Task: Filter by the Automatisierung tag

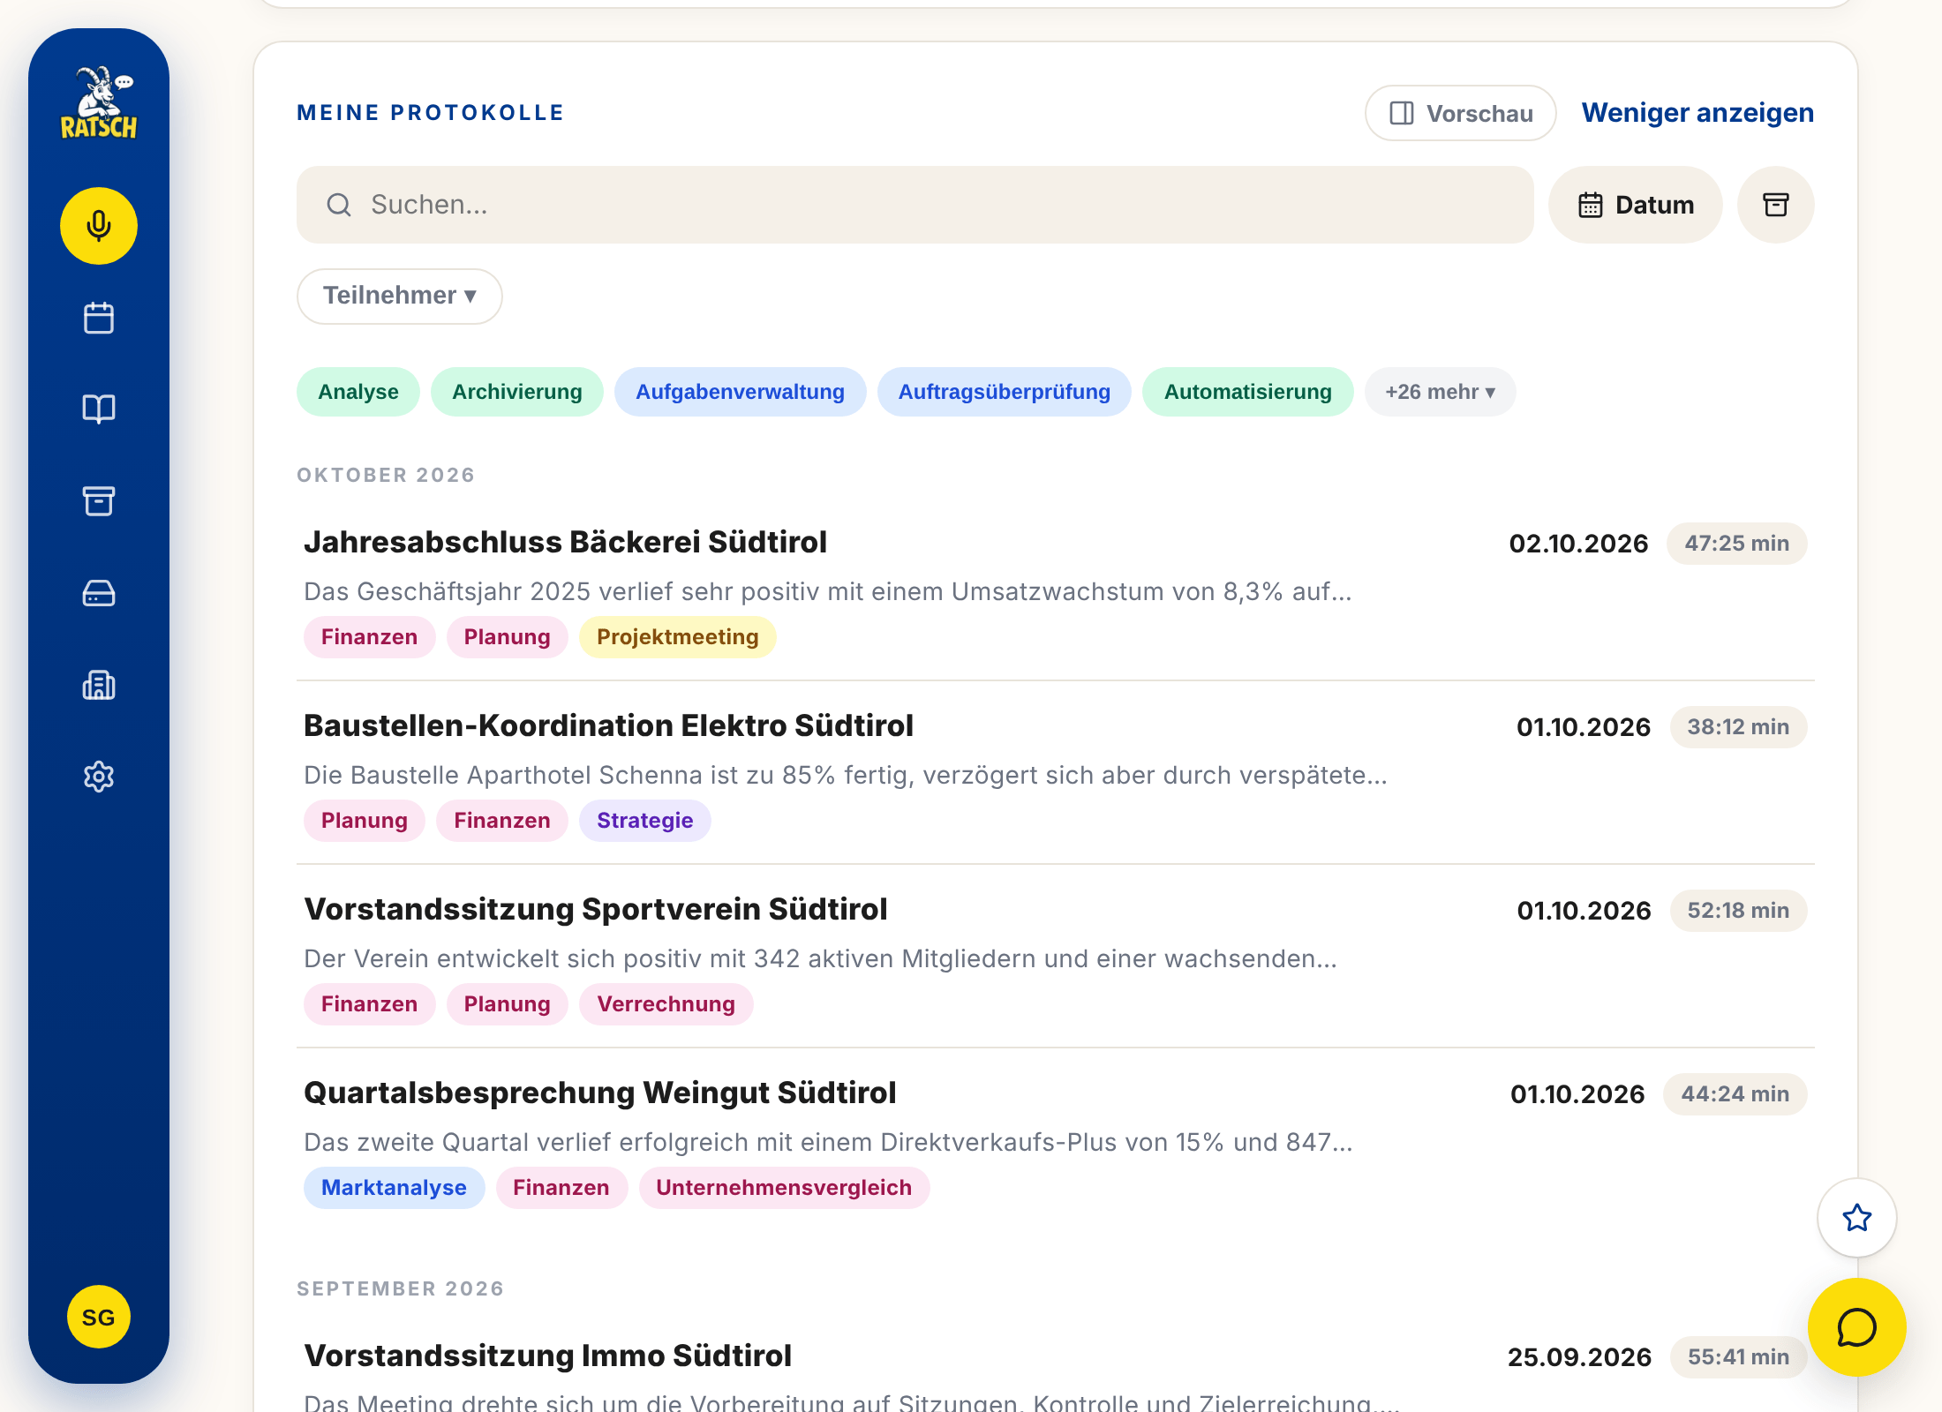Action: click(1248, 392)
